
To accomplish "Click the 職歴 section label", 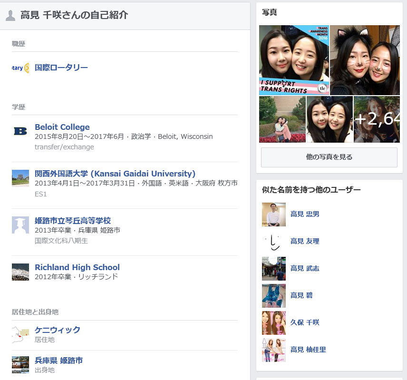I will 19,44.
